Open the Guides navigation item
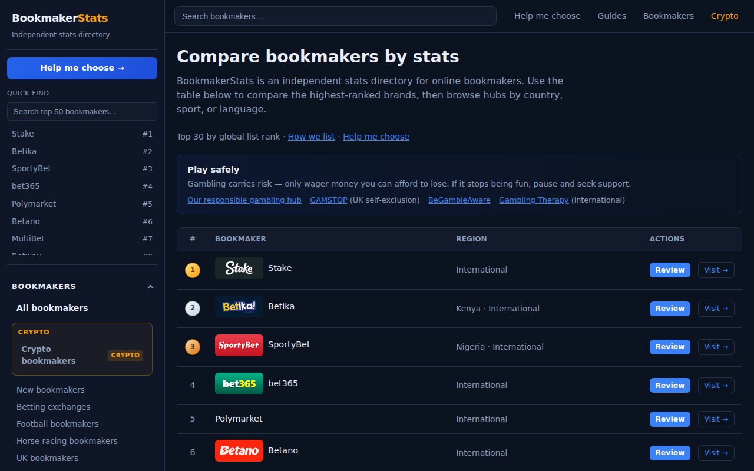 611,16
